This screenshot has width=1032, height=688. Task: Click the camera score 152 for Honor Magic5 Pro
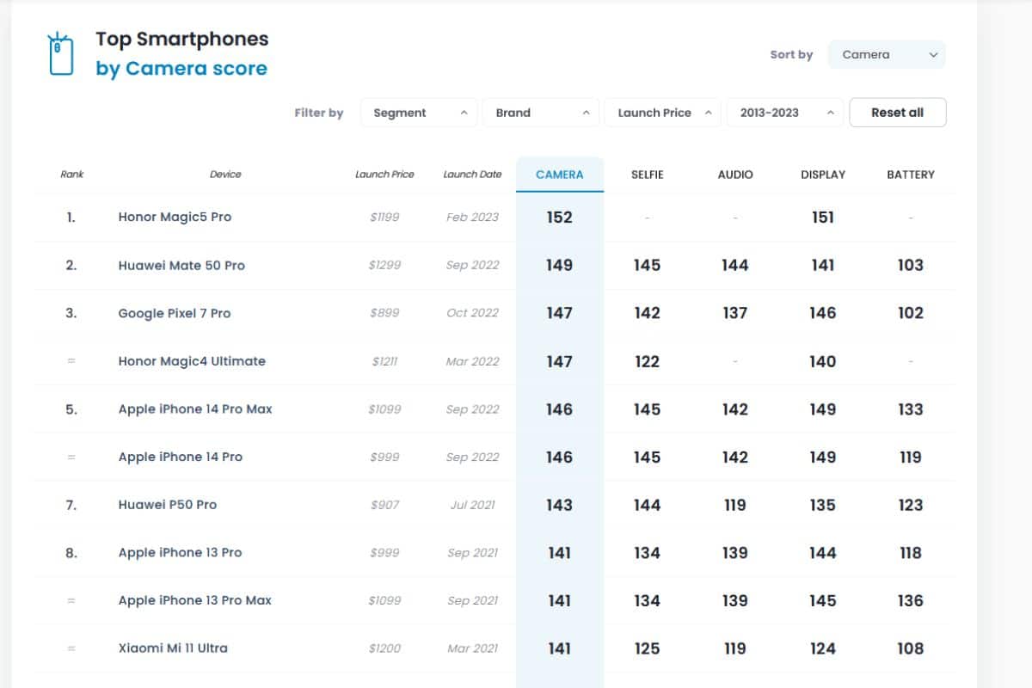[559, 218]
